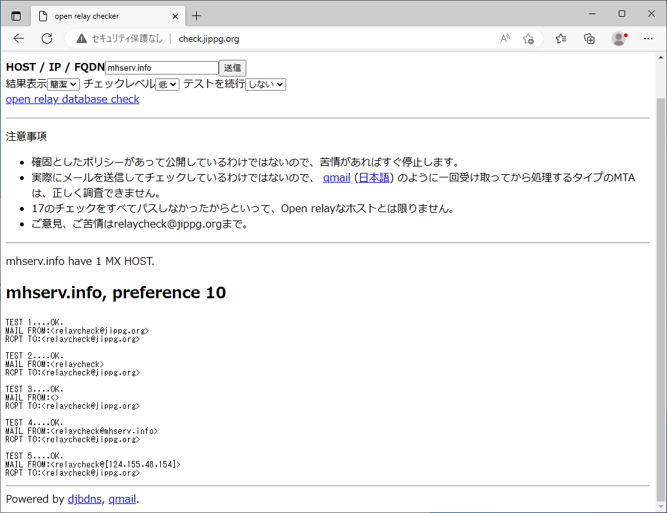
Task: Open the djbdns link in footer
Action: [85, 499]
